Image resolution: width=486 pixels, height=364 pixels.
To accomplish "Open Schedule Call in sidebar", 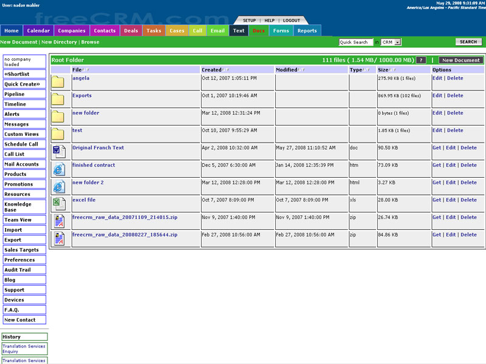I will (x=24, y=144).
